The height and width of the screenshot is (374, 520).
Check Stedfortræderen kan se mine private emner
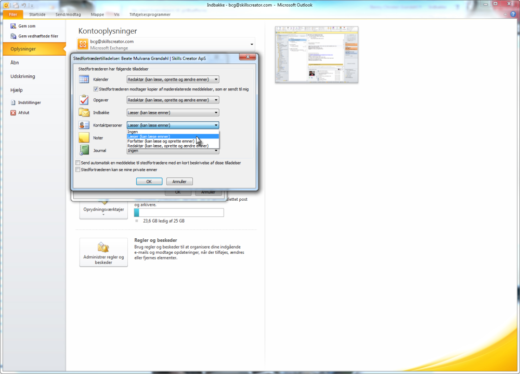(x=78, y=170)
